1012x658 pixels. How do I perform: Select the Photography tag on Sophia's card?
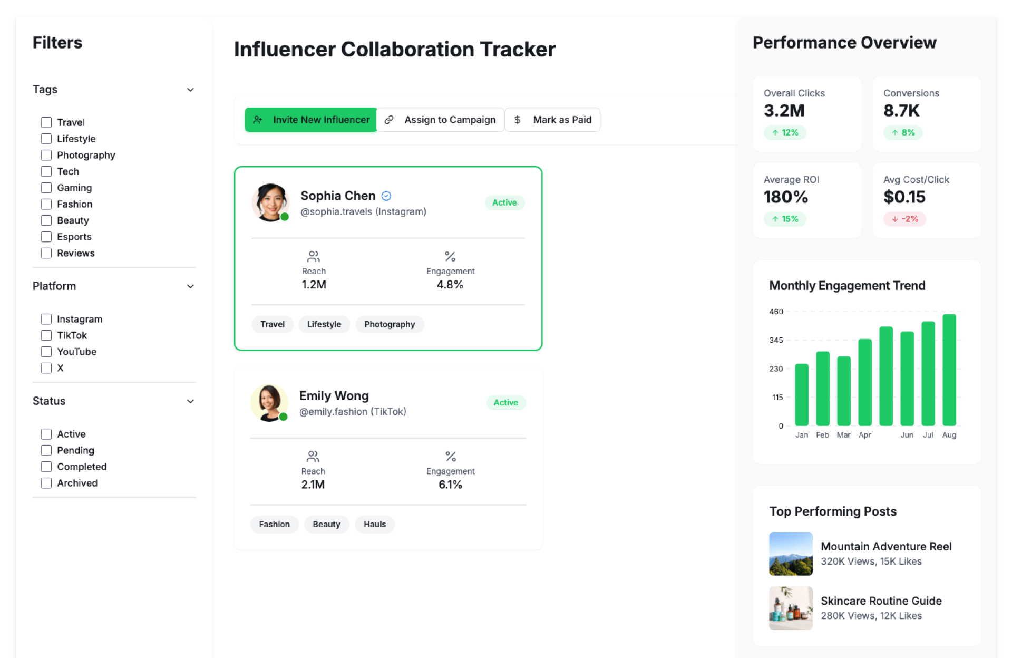pyautogui.click(x=390, y=324)
